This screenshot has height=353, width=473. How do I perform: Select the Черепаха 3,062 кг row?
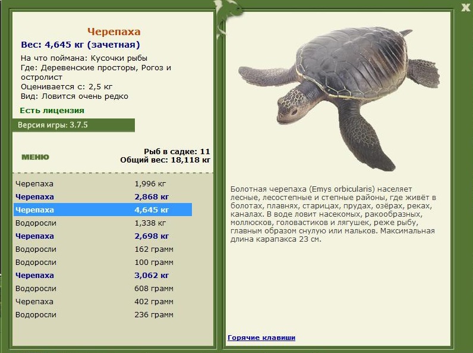[102, 276]
